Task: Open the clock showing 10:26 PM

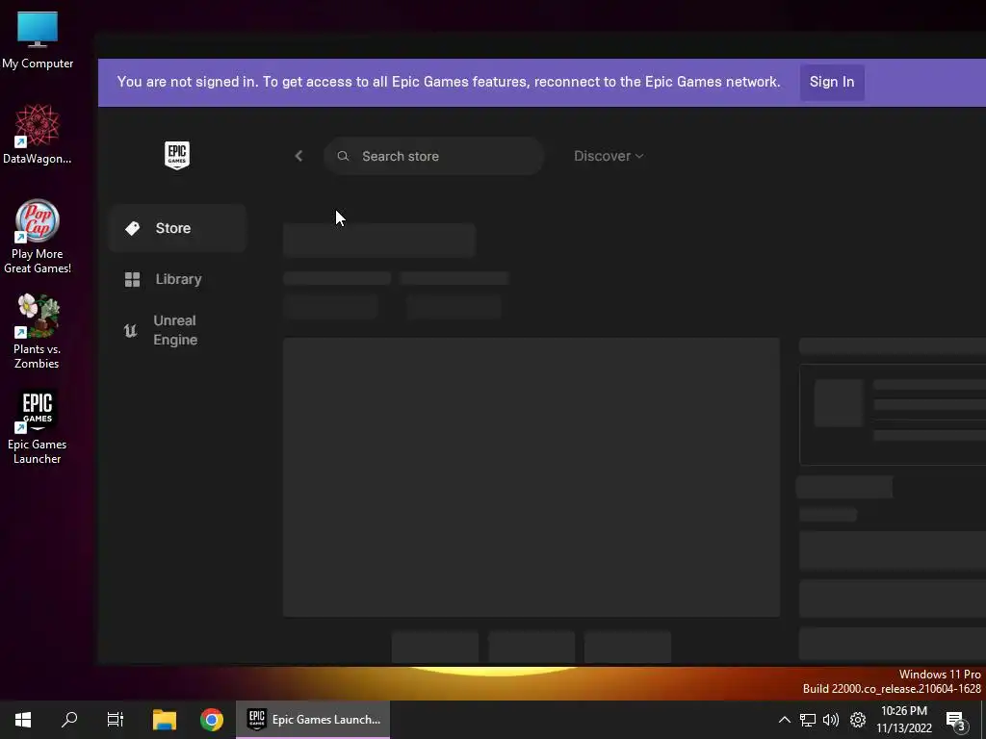Action: 904,720
